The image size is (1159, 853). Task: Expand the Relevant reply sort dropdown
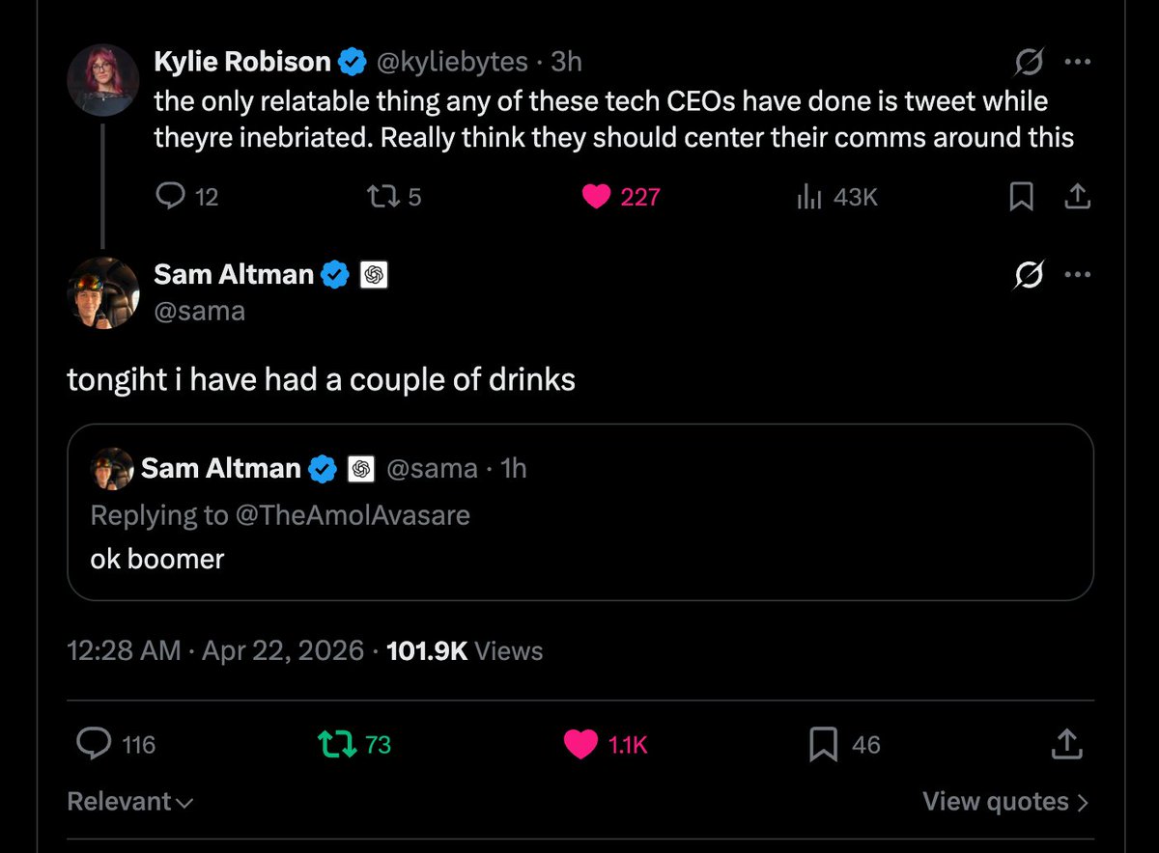(x=129, y=802)
